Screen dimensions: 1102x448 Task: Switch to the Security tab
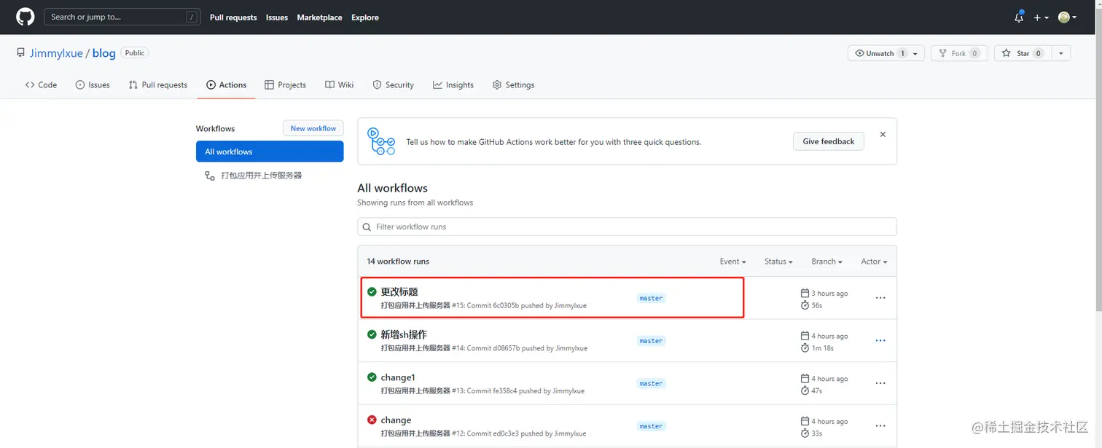tap(394, 85)
